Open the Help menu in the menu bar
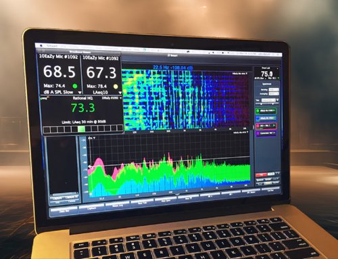 pos(137,49)
